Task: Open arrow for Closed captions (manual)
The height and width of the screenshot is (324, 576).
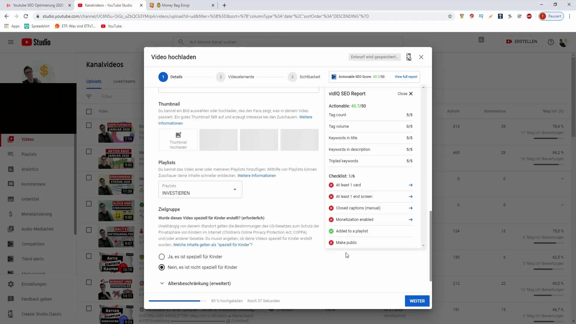Action: click(411, 208)
